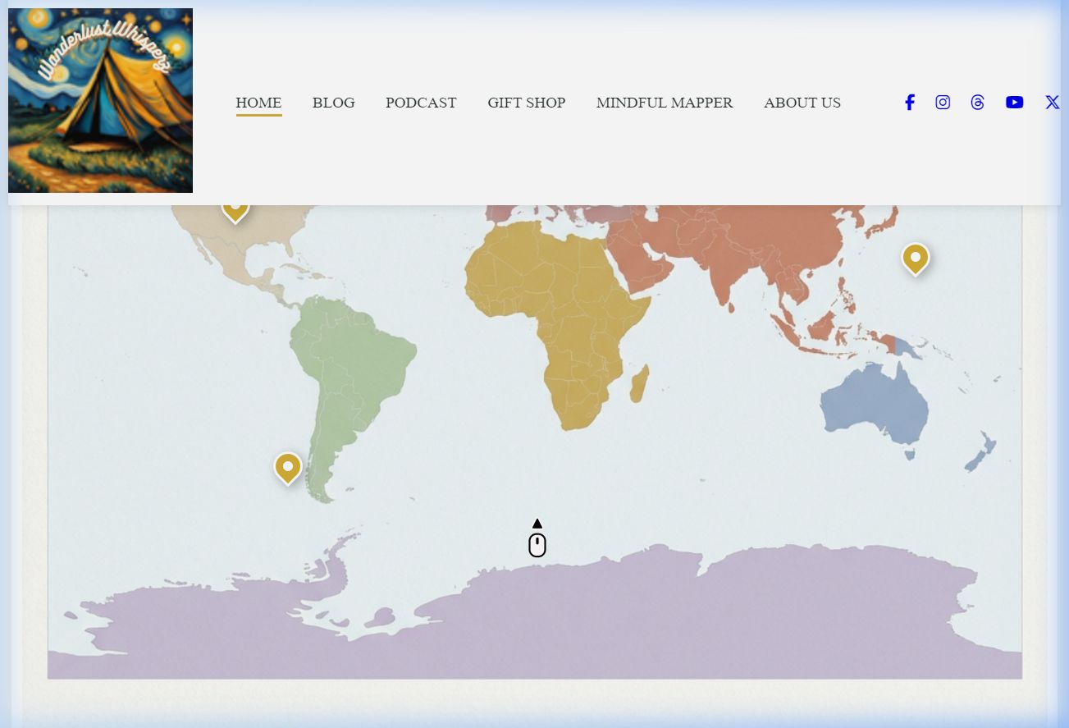This screenshot has width=1069, height=728.
Task: Click the map pin southwest of South America
Action: pyautogui.click(x=288, y=467)
